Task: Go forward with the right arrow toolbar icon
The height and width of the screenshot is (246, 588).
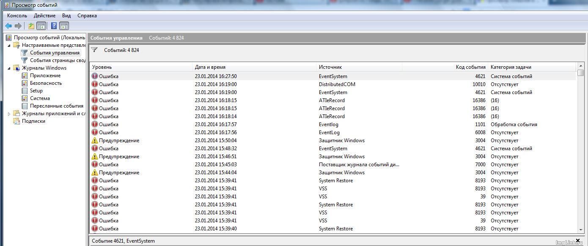Action: (18, 26)
